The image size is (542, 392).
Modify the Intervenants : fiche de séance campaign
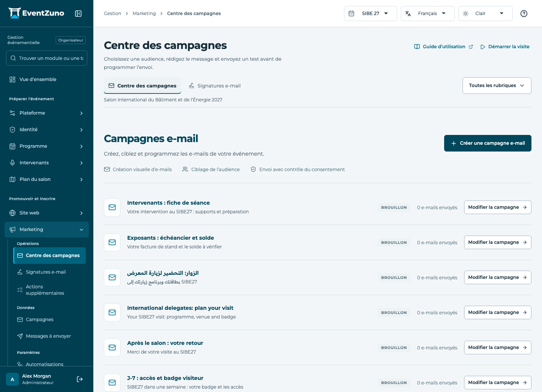(x=498, y=207)
